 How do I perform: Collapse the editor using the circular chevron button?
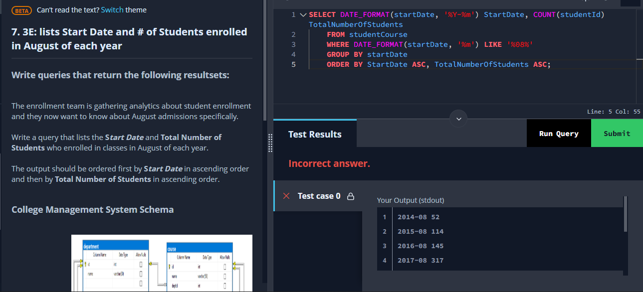(458, 119)
